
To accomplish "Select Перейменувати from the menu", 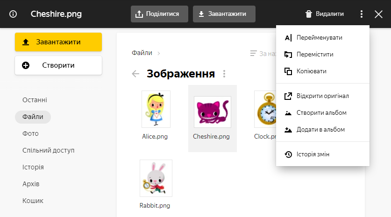I will [323, 38].
